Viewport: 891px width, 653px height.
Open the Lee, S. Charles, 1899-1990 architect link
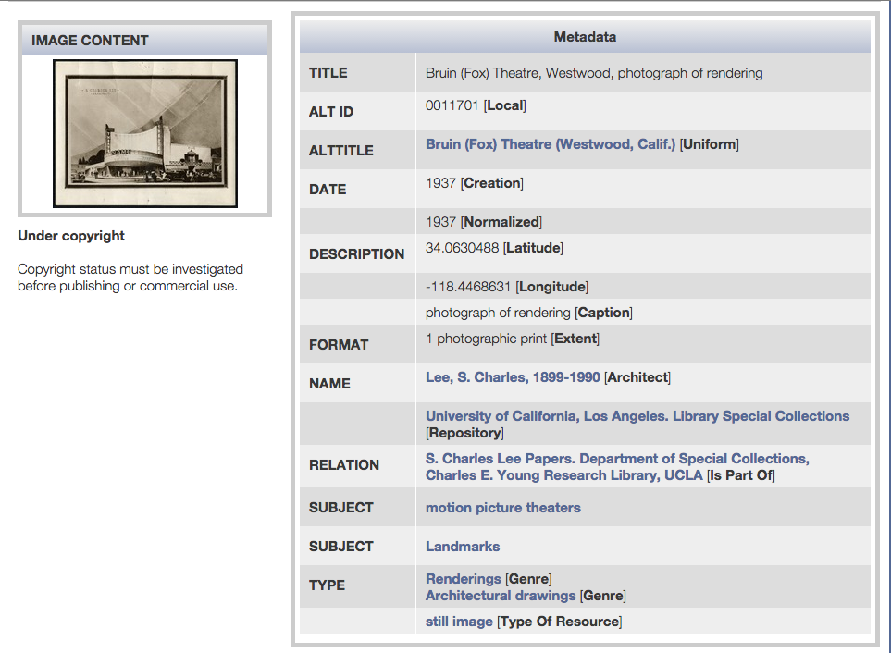pos(513,377)
